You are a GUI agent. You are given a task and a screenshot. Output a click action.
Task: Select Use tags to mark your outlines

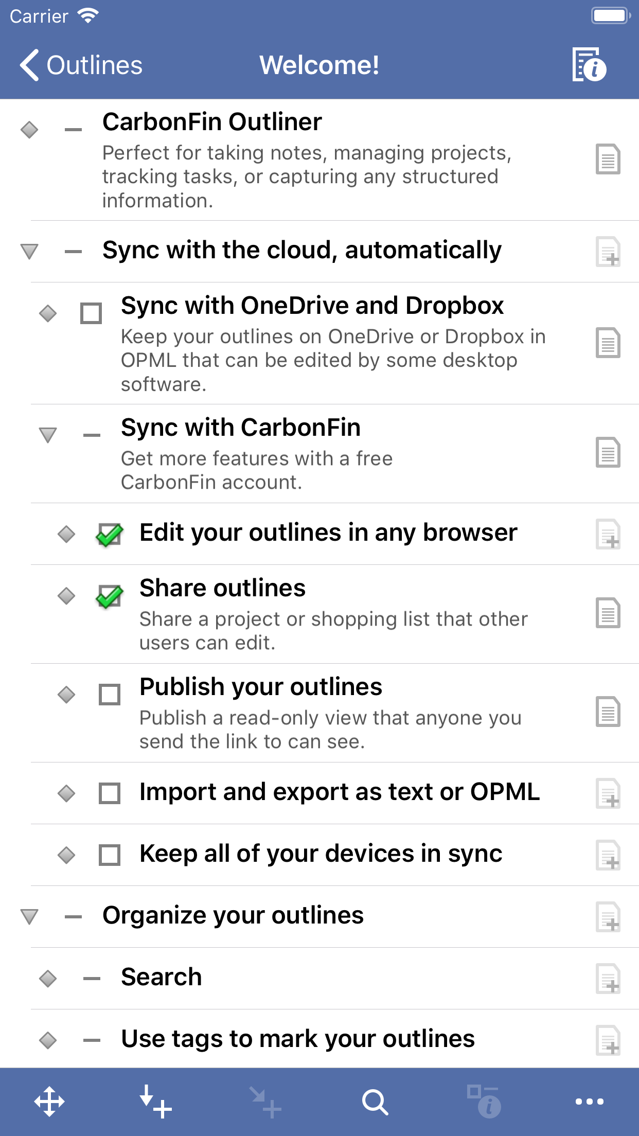click(298, 1038)
